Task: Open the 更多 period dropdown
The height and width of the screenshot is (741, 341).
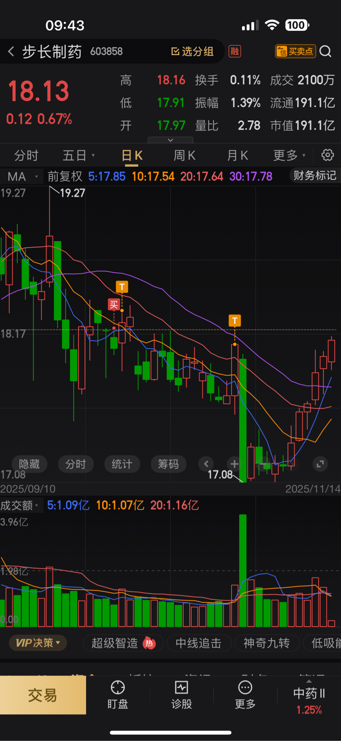Action: click(x=289, y=155)
